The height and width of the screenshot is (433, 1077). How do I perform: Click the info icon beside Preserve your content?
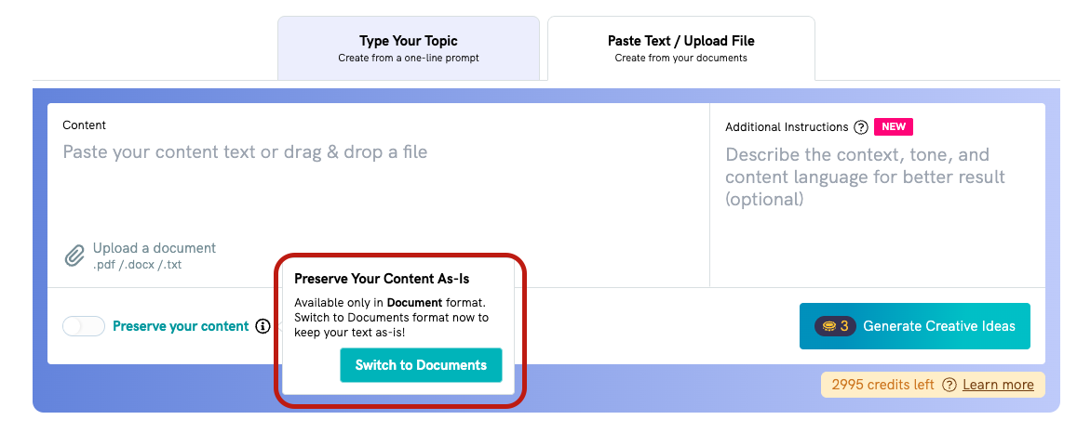pos(263,326)
